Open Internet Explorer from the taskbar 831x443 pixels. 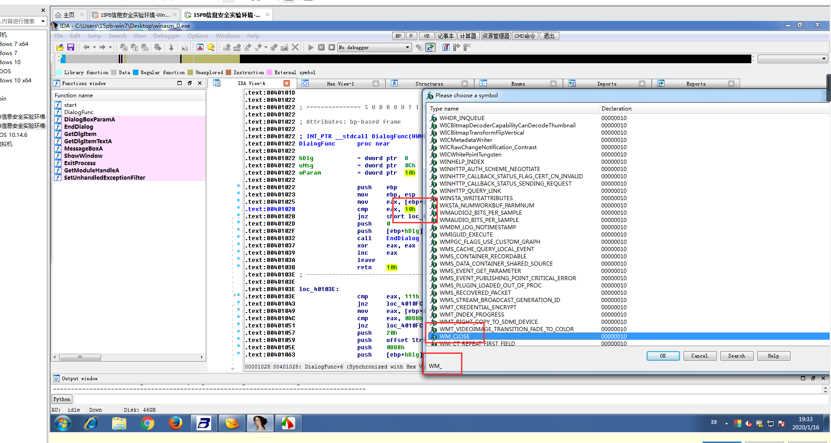click(91, 423)
